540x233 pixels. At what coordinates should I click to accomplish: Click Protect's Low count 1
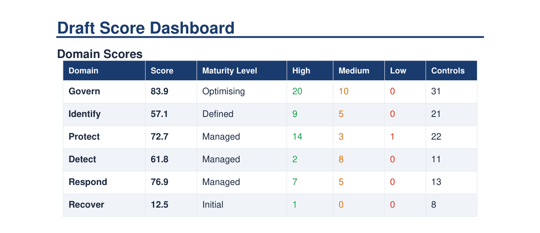click(x=392, y=136)
